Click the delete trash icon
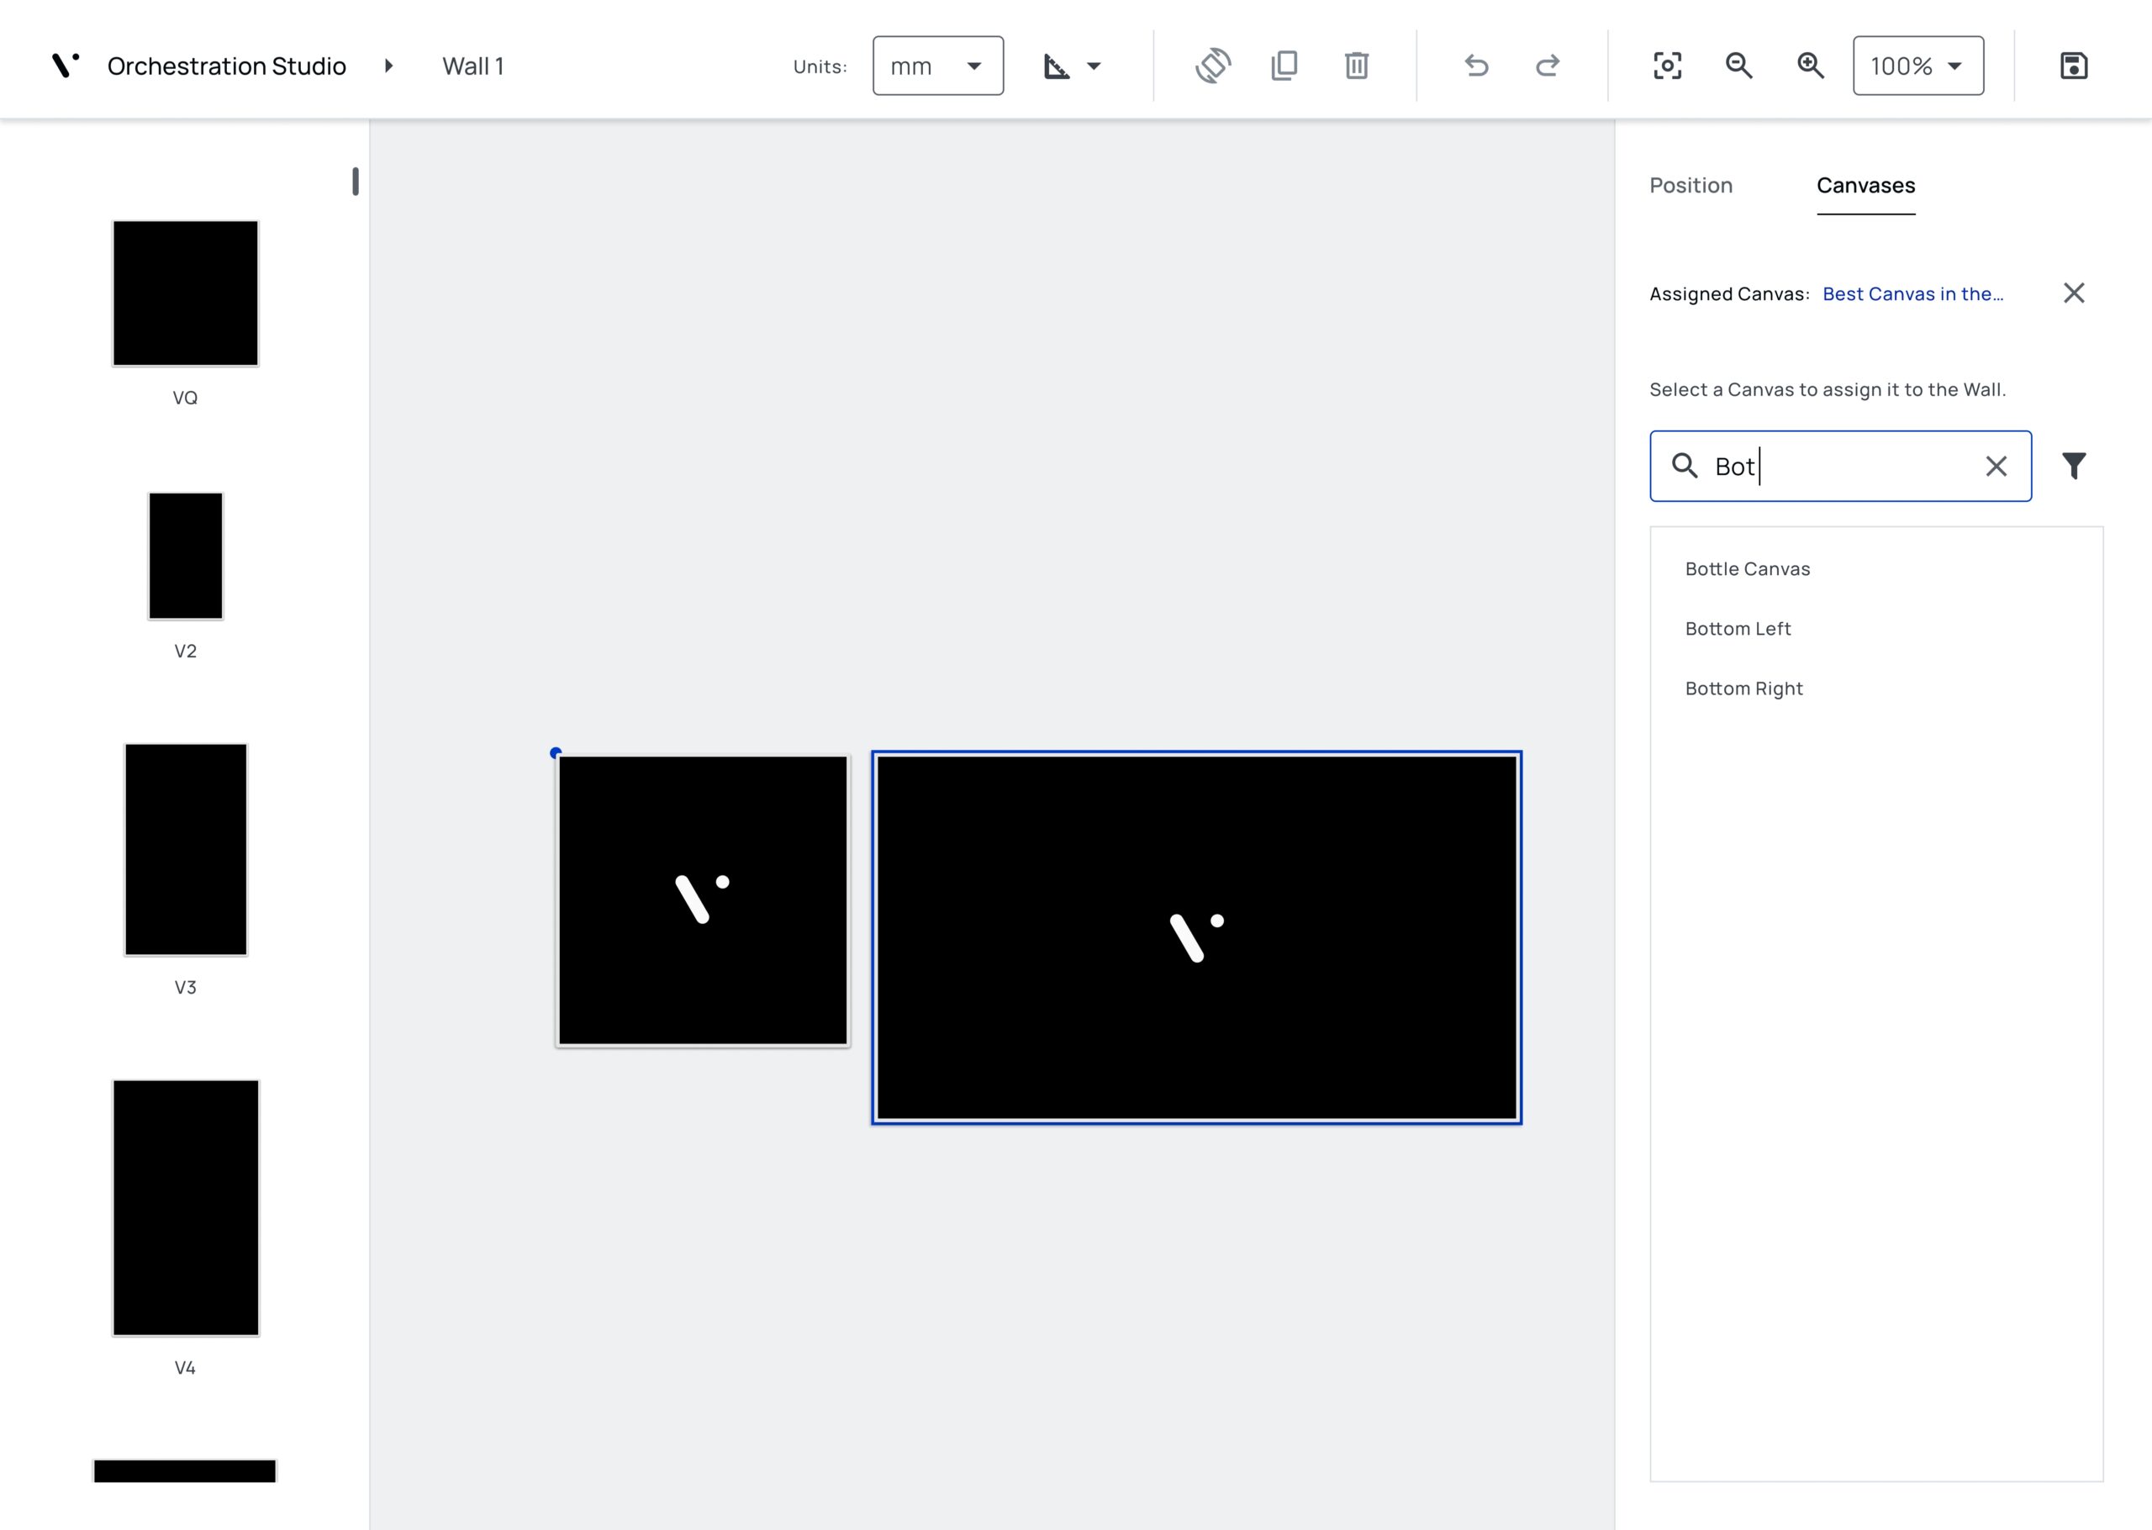Image resolution: width=2152 pixels, height=1530 pixels. pos(1356,66)
